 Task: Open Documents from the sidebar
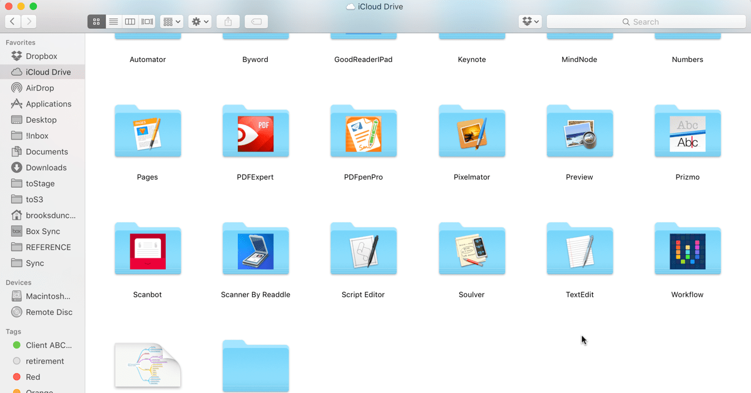43,151
